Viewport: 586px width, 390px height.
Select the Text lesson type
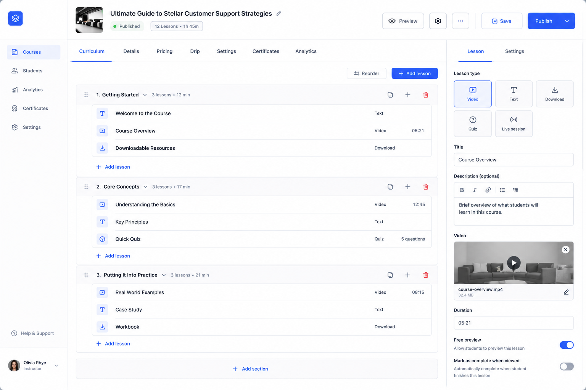(514, 94)
